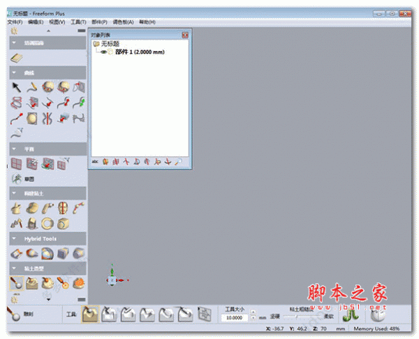Click the down arrow below the palette

tap(48, 300)
